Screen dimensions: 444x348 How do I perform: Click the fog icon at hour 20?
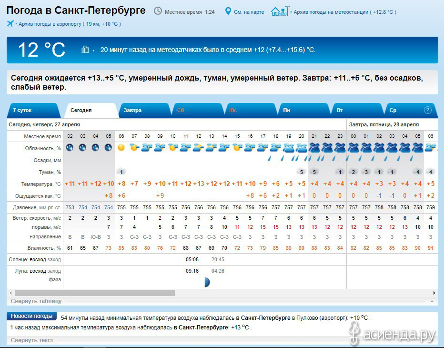(301, 172)
